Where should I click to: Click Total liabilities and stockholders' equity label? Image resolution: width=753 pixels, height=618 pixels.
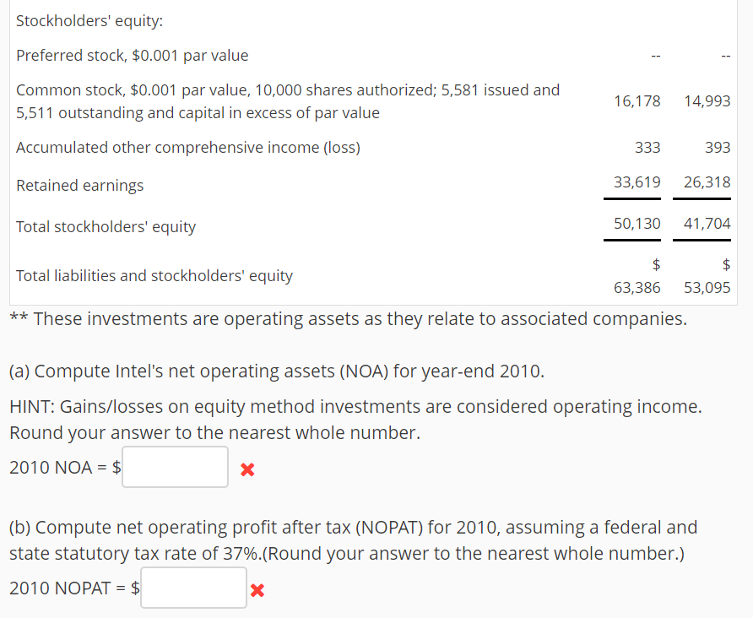154,275
